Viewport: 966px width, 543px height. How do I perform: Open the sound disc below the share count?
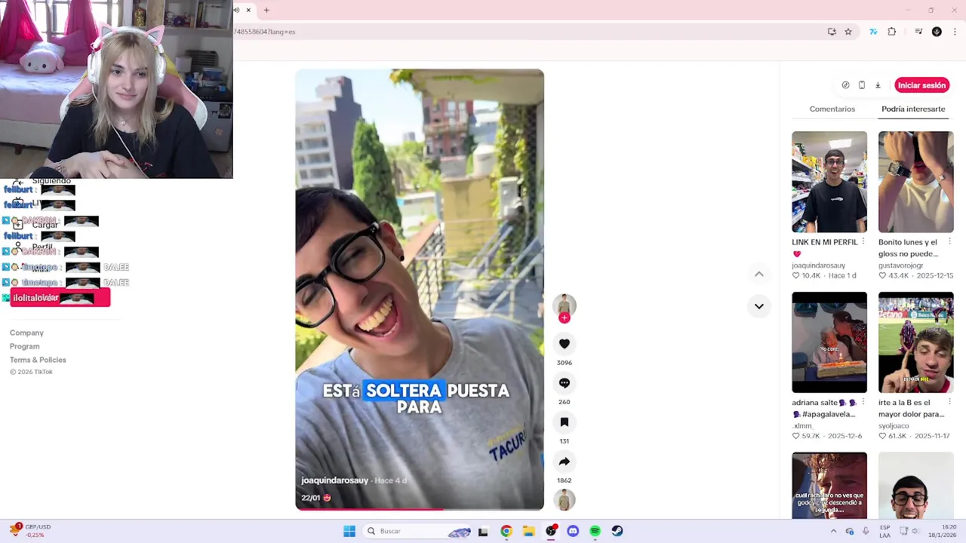click(x=564, y=499)
